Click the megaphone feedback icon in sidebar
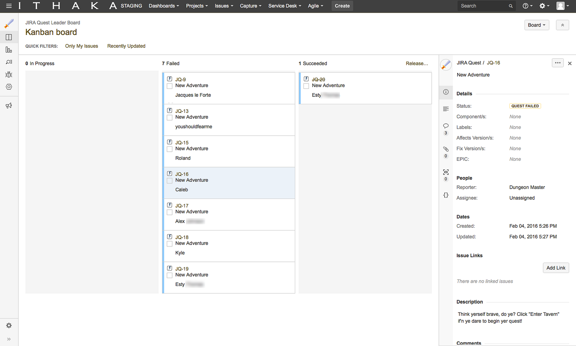 (x=9, y=105)
